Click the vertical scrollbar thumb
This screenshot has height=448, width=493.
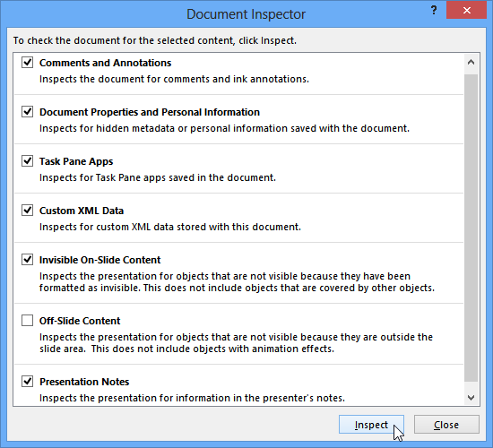tap(471, 228)
